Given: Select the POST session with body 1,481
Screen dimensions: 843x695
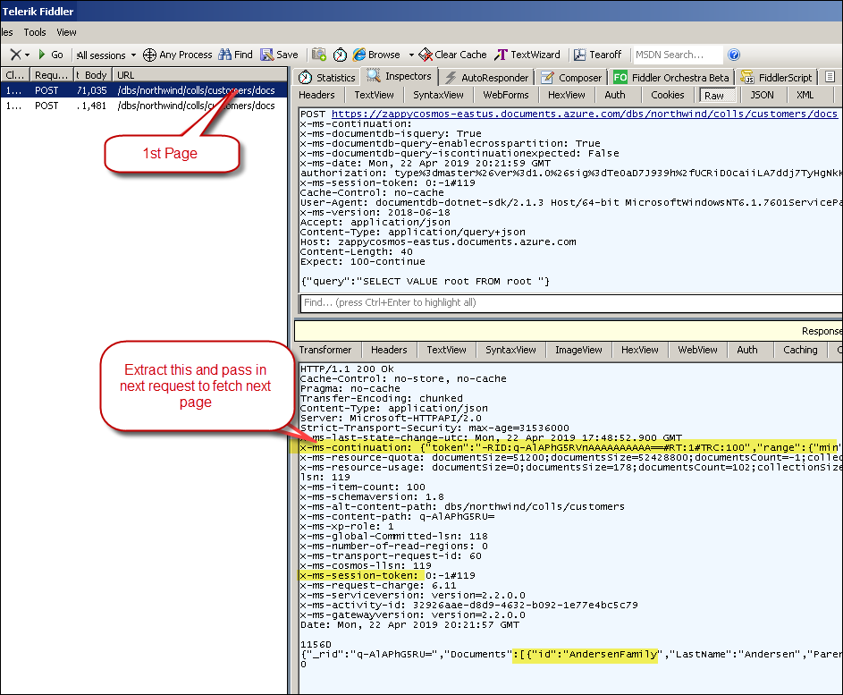Looking at the screenshot, I should [144, 106].
